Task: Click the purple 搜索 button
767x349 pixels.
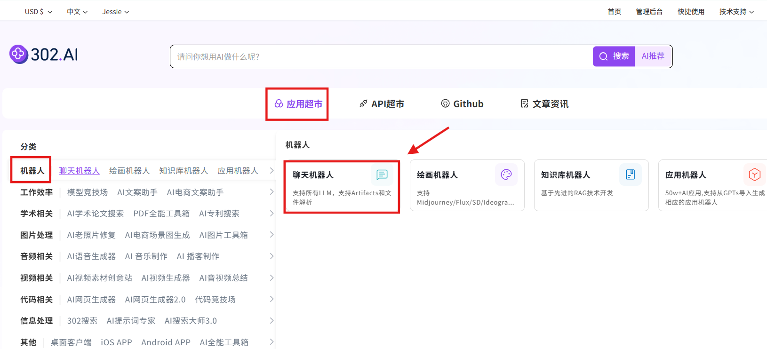Action: click(614, 56)
